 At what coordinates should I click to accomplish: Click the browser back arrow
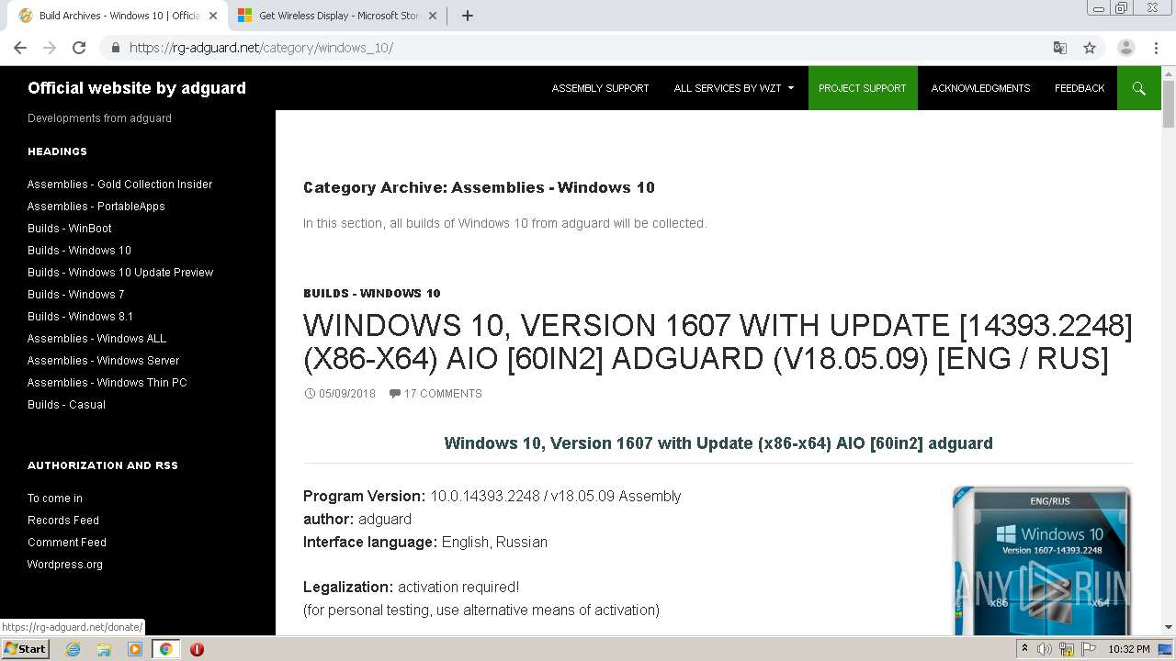coord(20,48)
